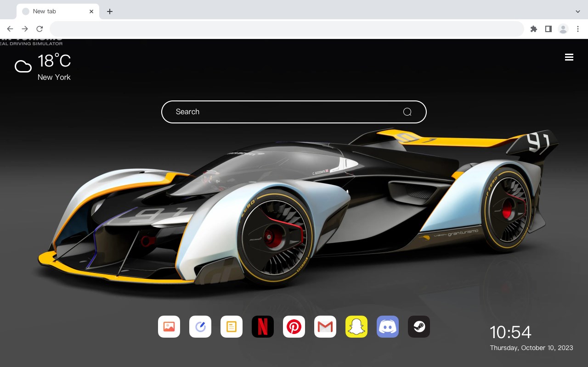Open a new browser tab
The height and width of the screenshot is (367, 588).
point(109,11)
